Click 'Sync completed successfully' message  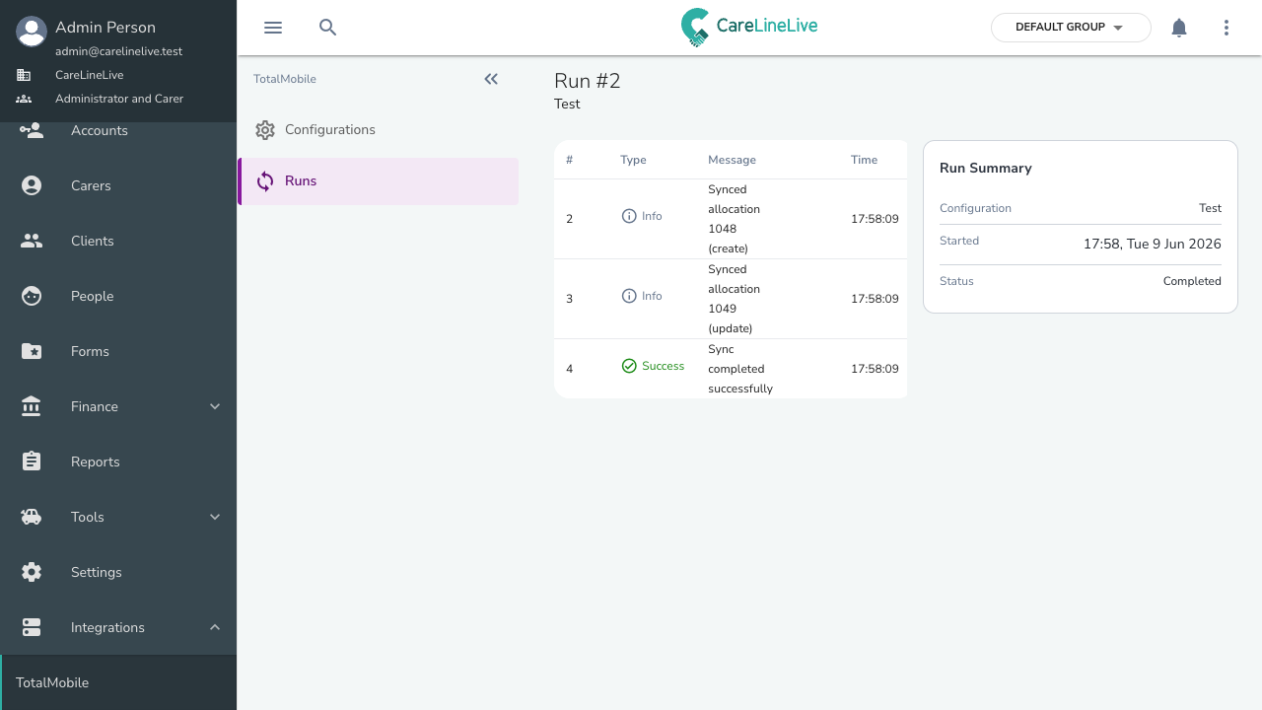(x=740, y=369)
